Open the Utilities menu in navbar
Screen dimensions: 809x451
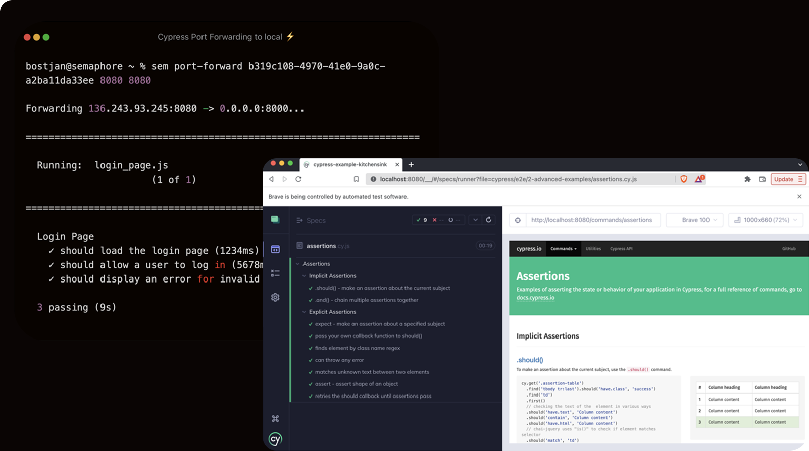tap(593, 249)
